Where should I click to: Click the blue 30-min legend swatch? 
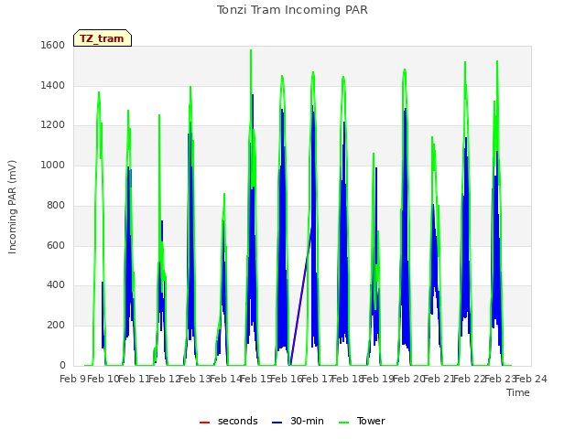coord(277,423)
